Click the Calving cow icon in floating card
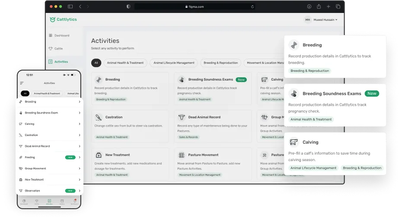The height and width of the screenshot is (220, 402). 294,142
